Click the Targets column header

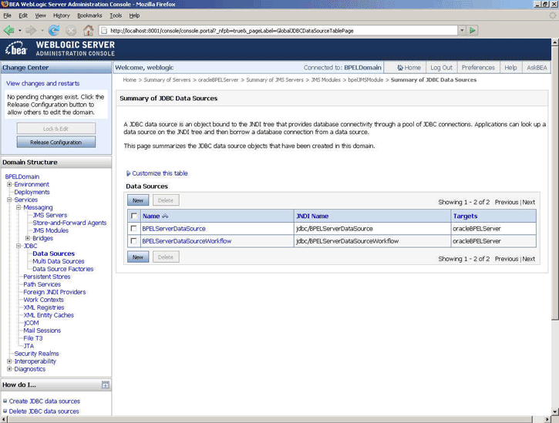[x=465, y=217]
